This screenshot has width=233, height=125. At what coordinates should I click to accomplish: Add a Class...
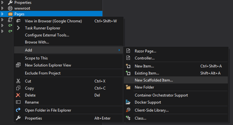pos(176,118)
